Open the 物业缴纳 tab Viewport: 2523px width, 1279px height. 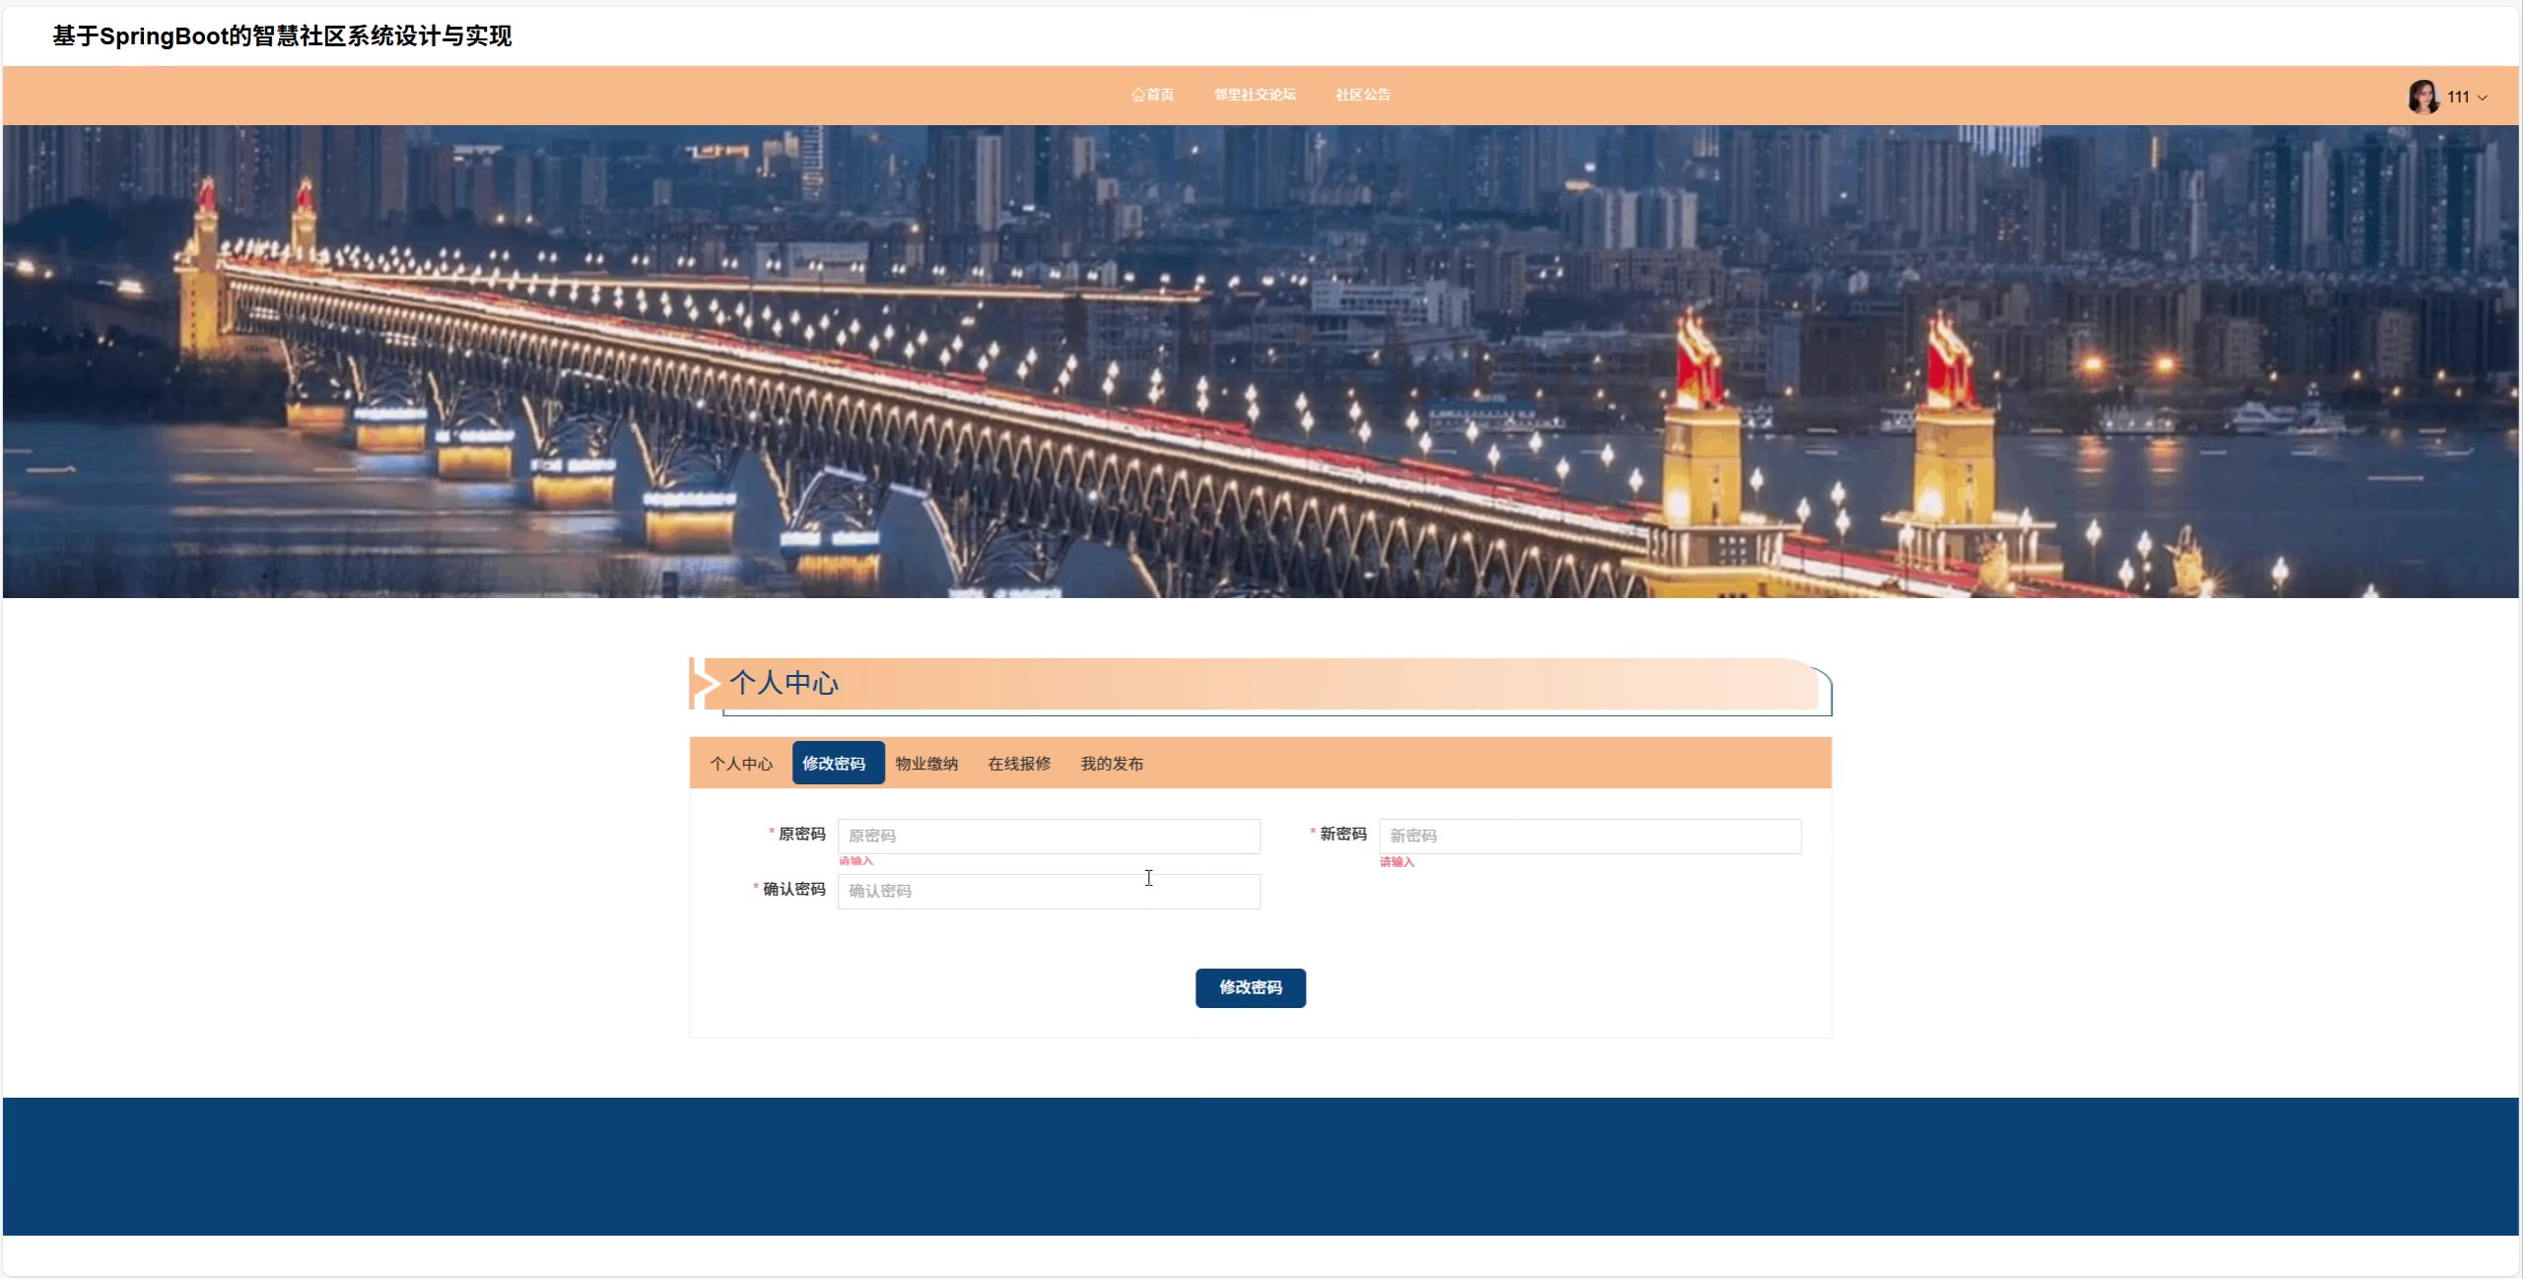point(926,764)
